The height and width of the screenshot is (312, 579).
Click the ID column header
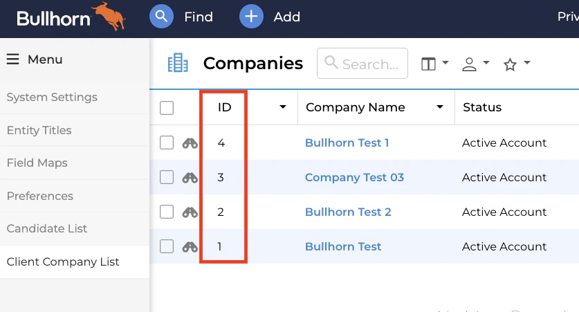click(x=225, y=107)
